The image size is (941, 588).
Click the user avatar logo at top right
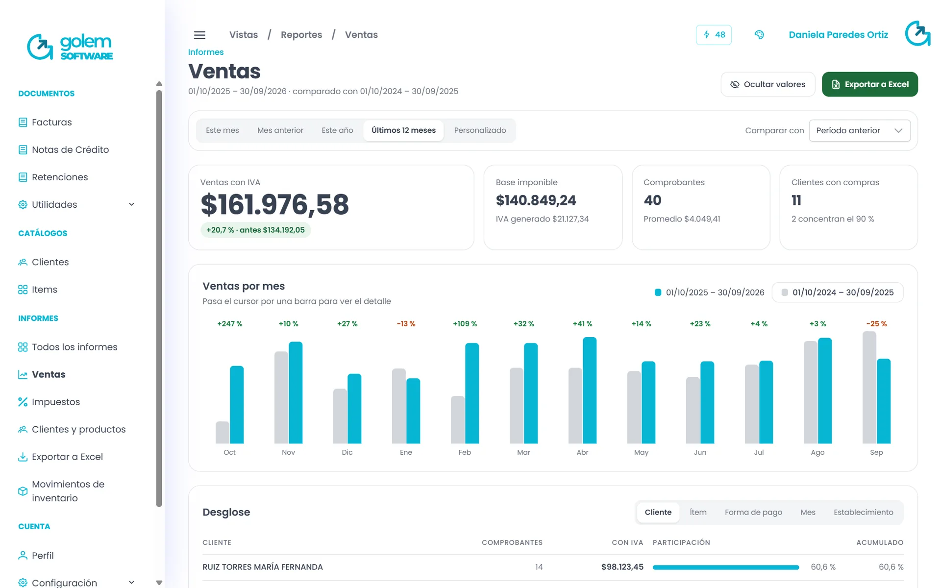pyautogui.click(x=917, y=34)
